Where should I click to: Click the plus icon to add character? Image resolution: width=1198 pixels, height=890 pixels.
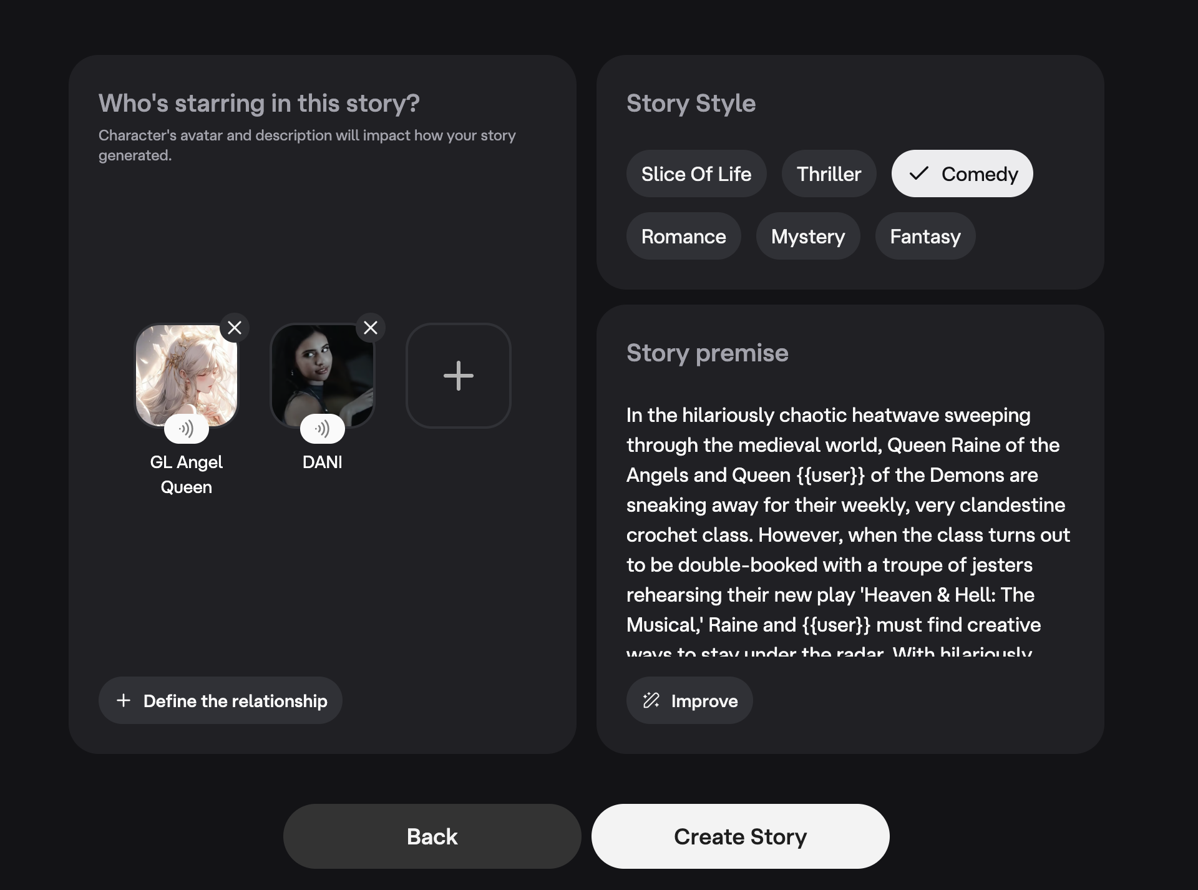[459, 376]
